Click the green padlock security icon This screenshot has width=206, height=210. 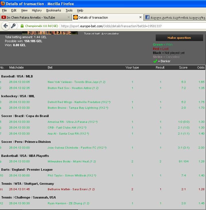pyautogui.click(x=22, y=26)
